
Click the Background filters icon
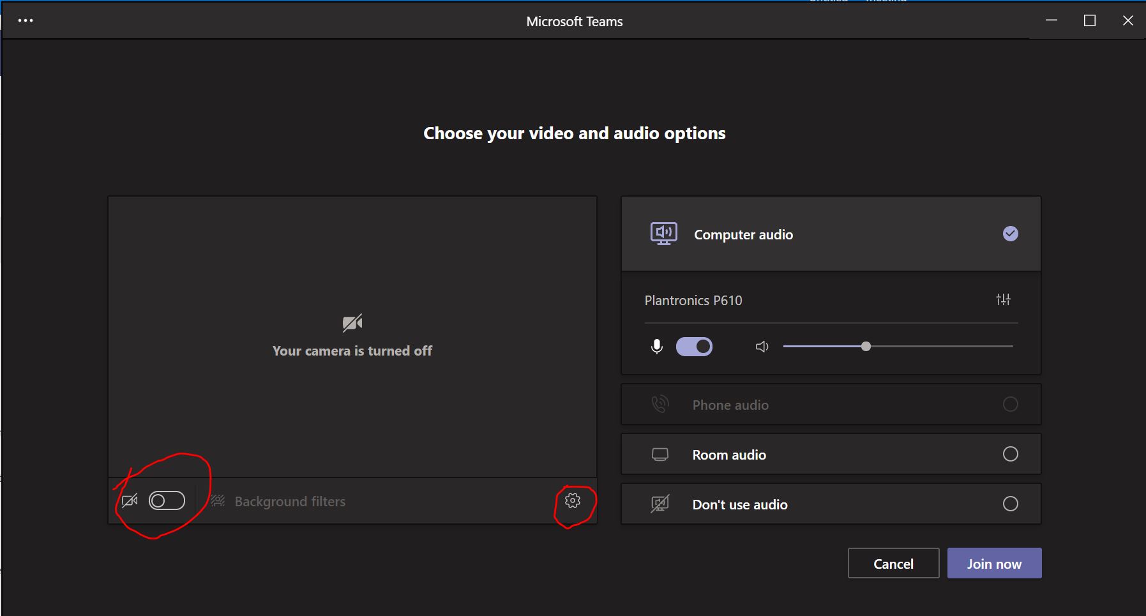click(218, 501)
